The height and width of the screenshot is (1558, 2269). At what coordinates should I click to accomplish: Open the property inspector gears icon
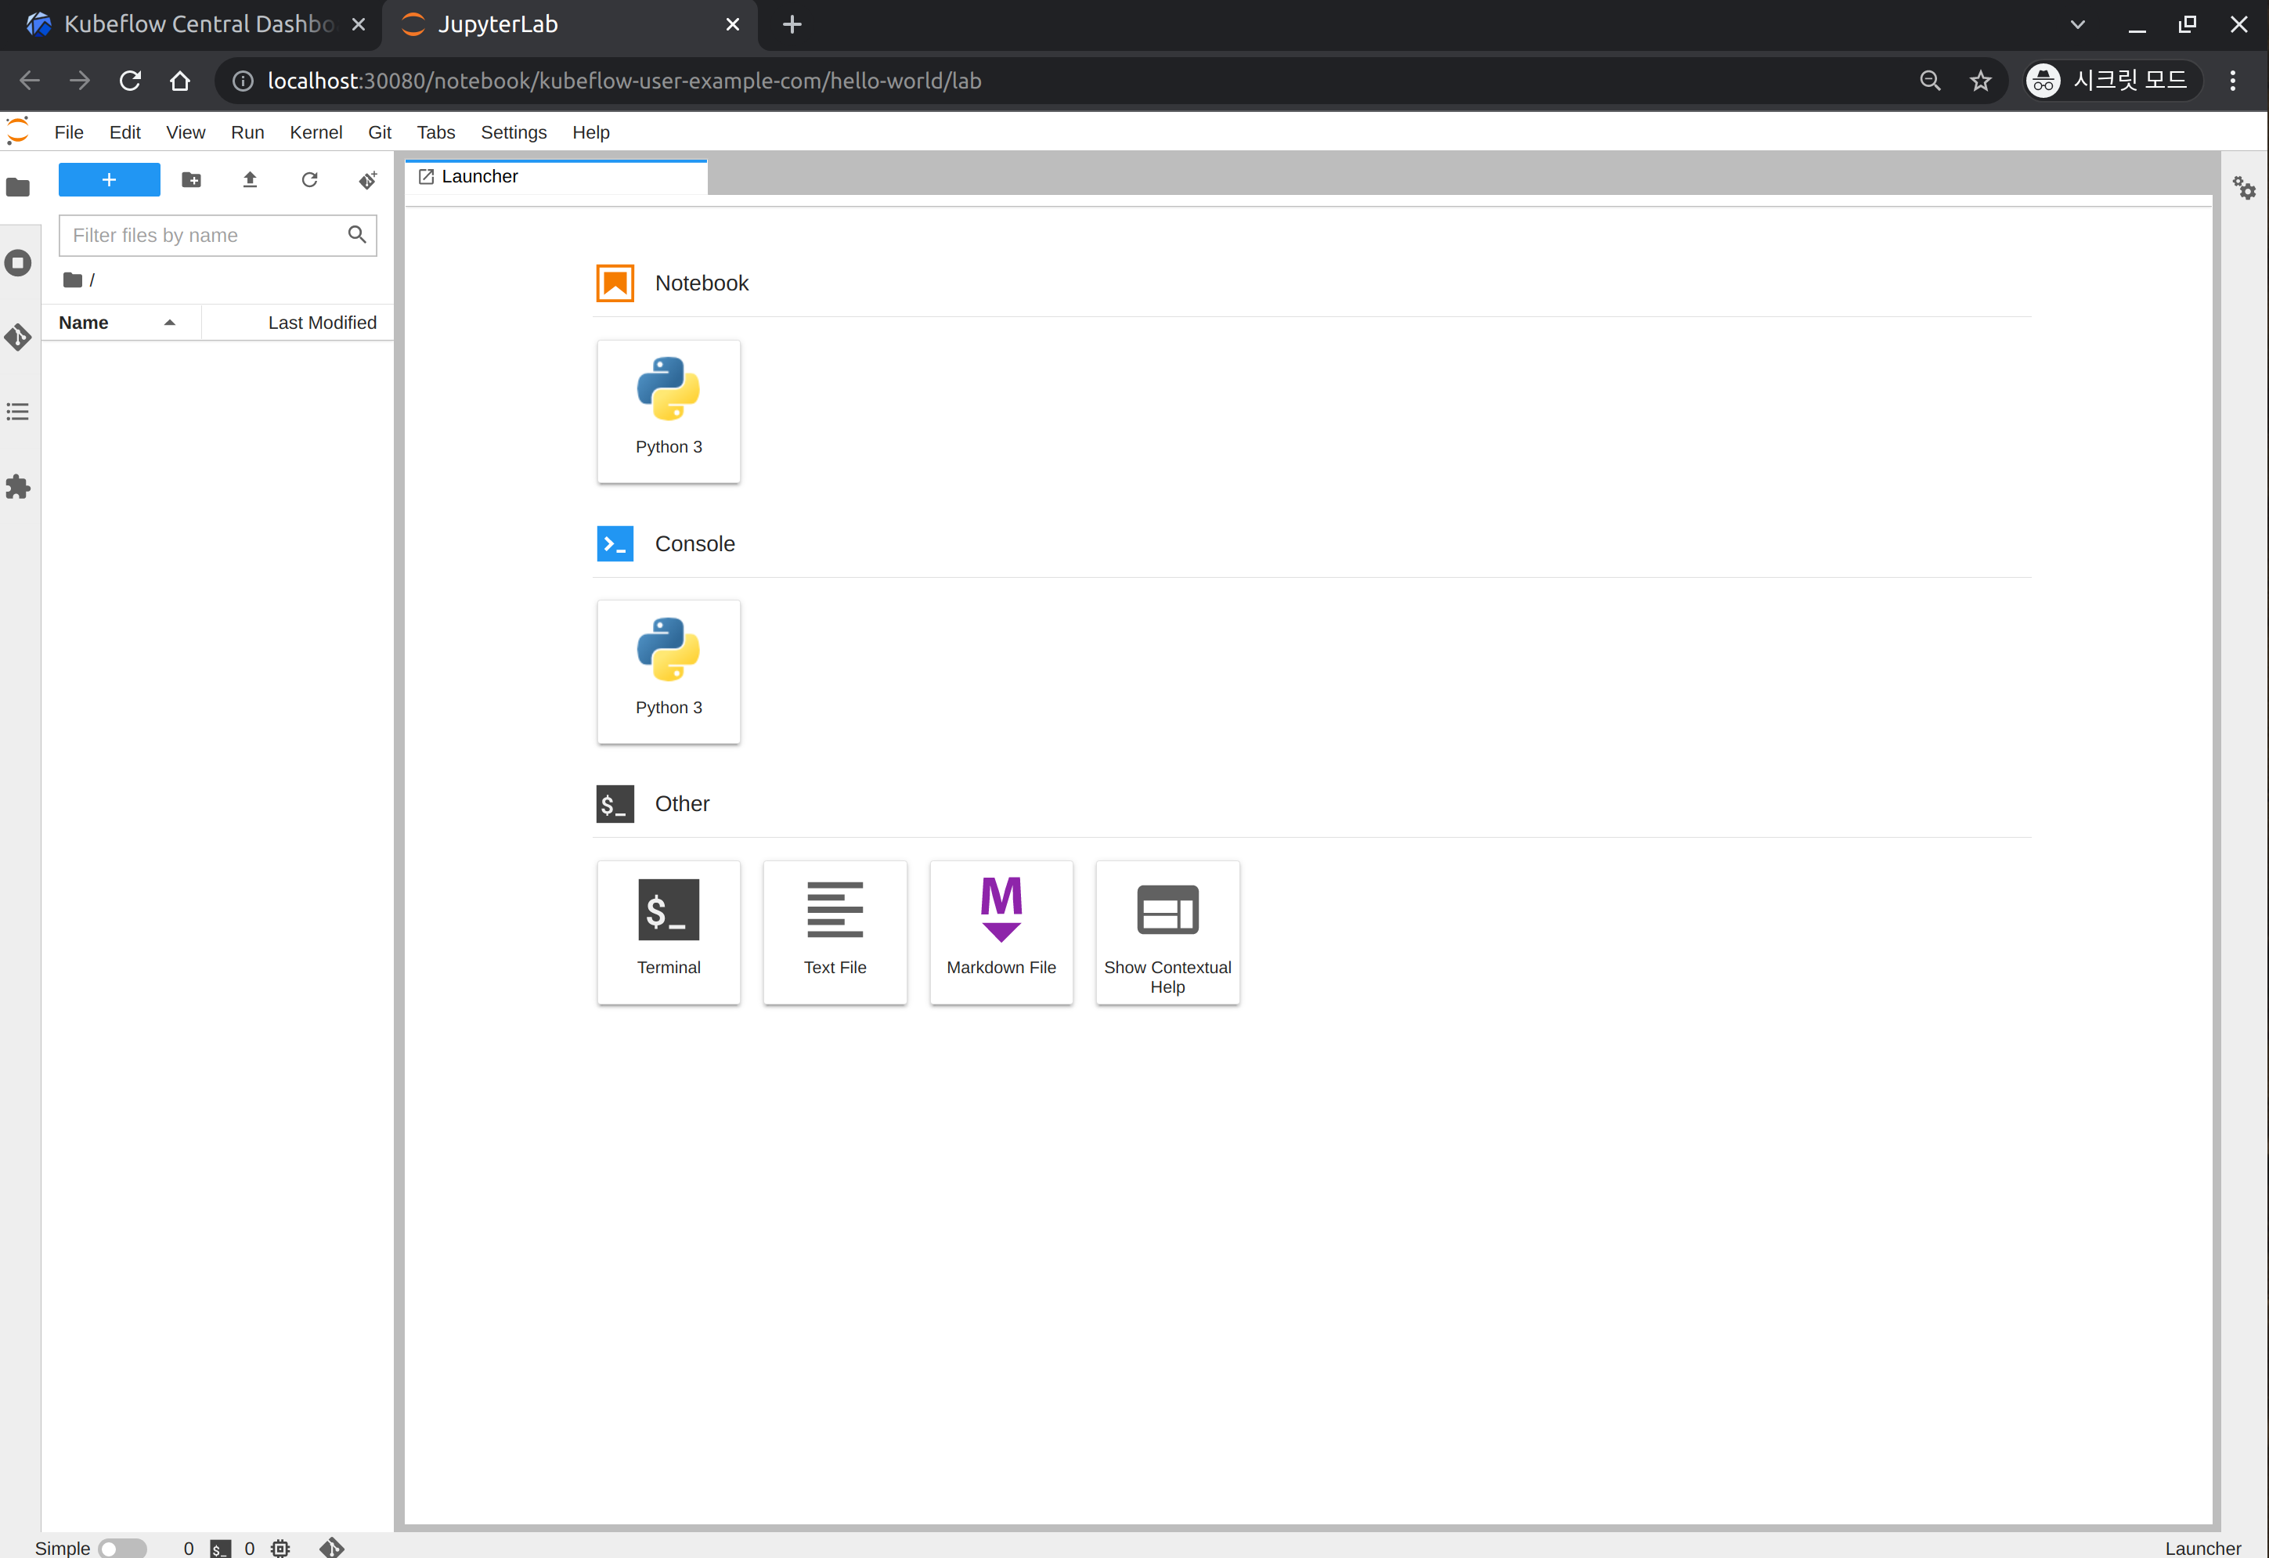coord(2245,189)
